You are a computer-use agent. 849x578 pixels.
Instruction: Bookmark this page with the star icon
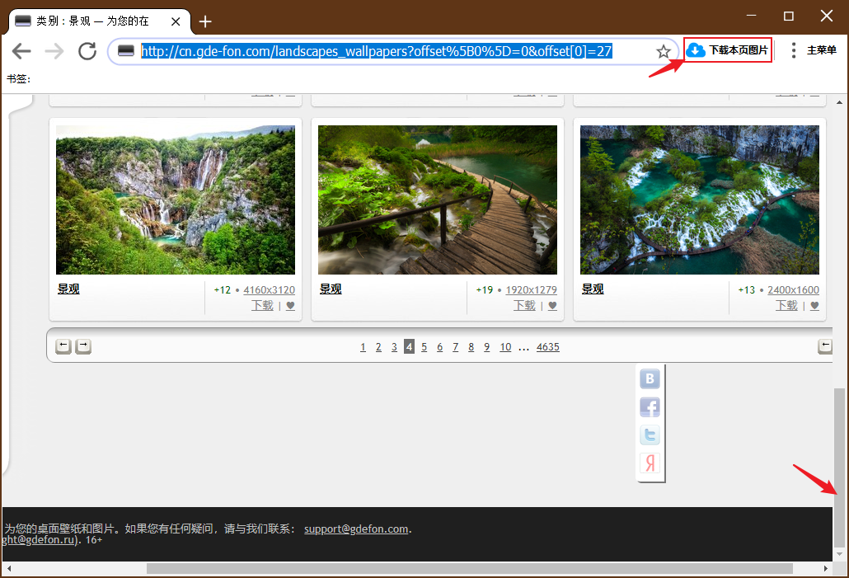(x=664, y=52)
